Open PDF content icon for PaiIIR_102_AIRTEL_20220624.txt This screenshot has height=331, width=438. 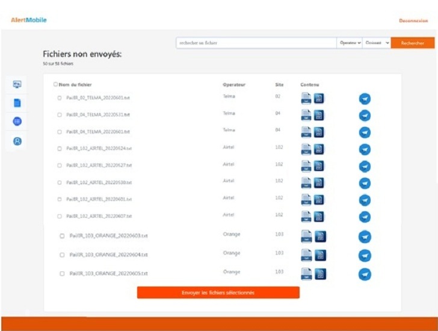click(319, 149)
